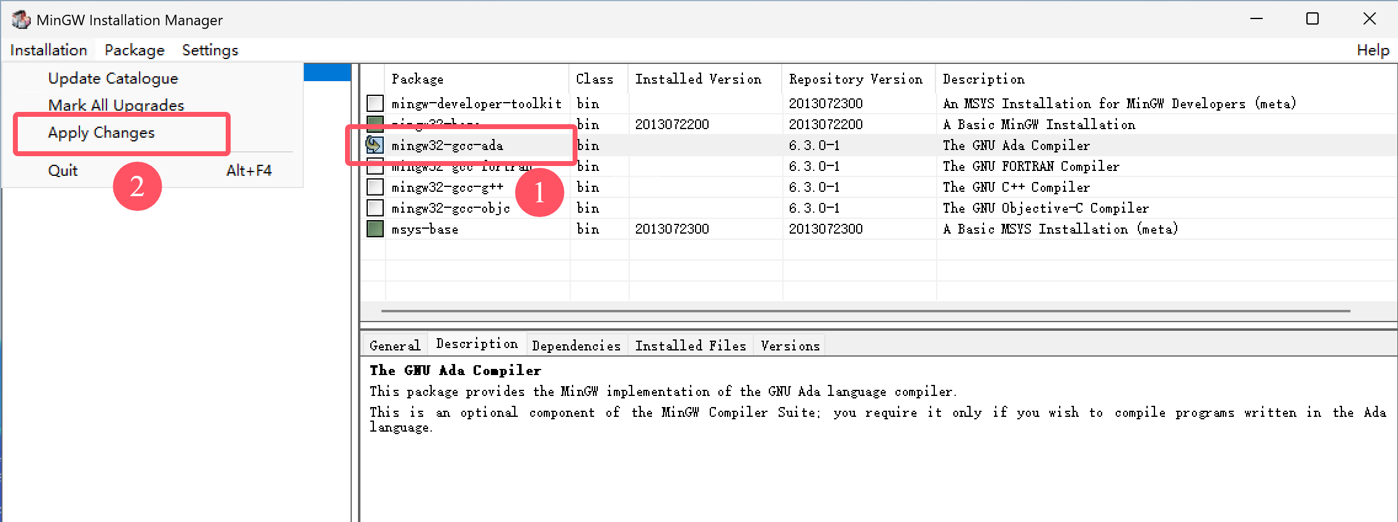Switch to the Versions tab
Image resolution: width=1398 pixels, height=522 pixels.
point(790,346)
